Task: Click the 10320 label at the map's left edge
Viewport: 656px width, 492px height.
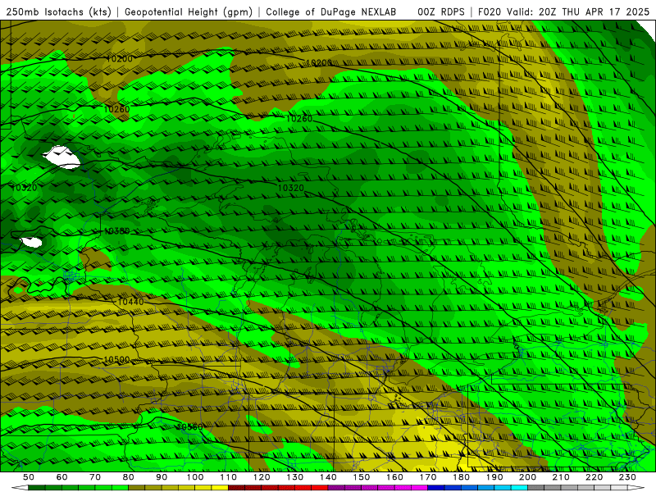Action: point(24,188)
